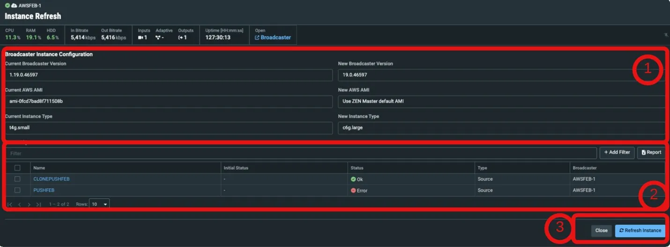Click the Add Filter button
The width and height of the screenshot is (670, 247).
pos(617,152)
